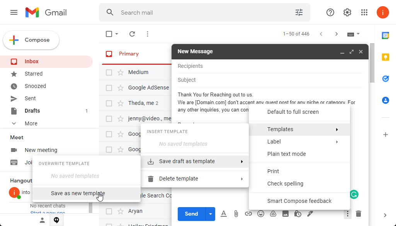Screen dimensions: 396x226
Task: Click the Grammarly icon in compose
Action: click(354, 194)
